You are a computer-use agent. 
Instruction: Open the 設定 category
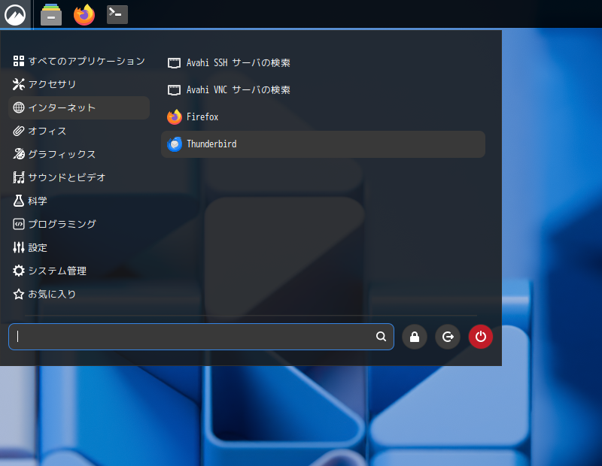79,248
